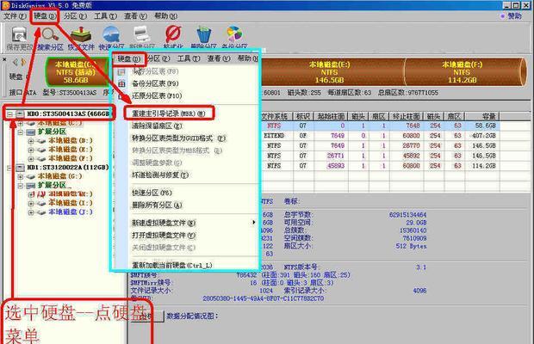534x344 pixels.
Task: Collapse the HD1:ST3120022A tree node
Action: pyautogui.click(x=9, y=167)
